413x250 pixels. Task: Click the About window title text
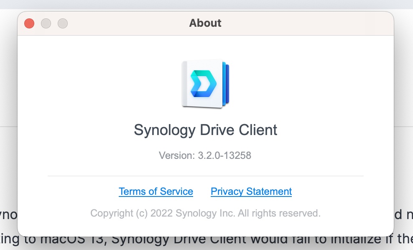point(205,23)
